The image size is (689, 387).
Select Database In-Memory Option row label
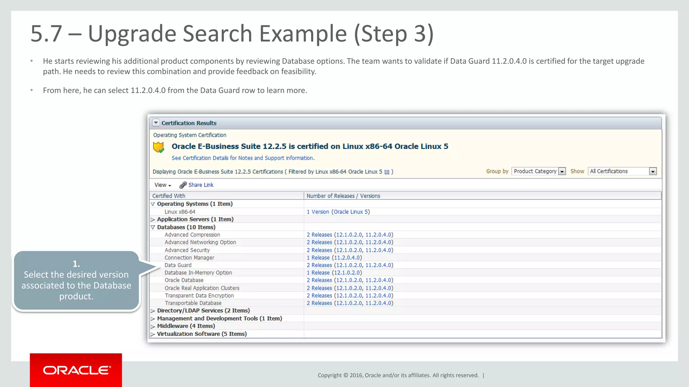pos(198,273)
